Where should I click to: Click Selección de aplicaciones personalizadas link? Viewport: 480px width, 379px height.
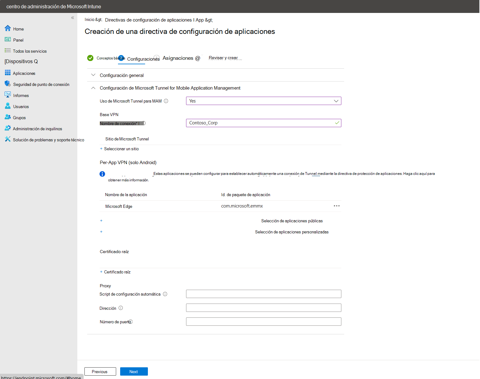[x=292, y=232]
